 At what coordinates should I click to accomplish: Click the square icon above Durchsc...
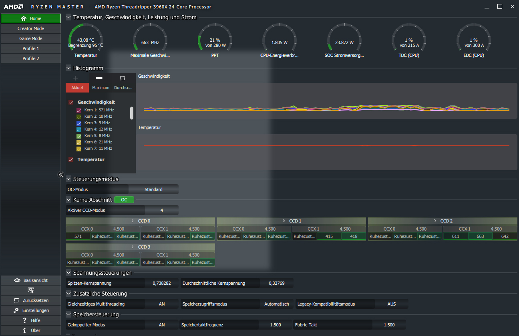pyautogui.click(x=123, y=78)
